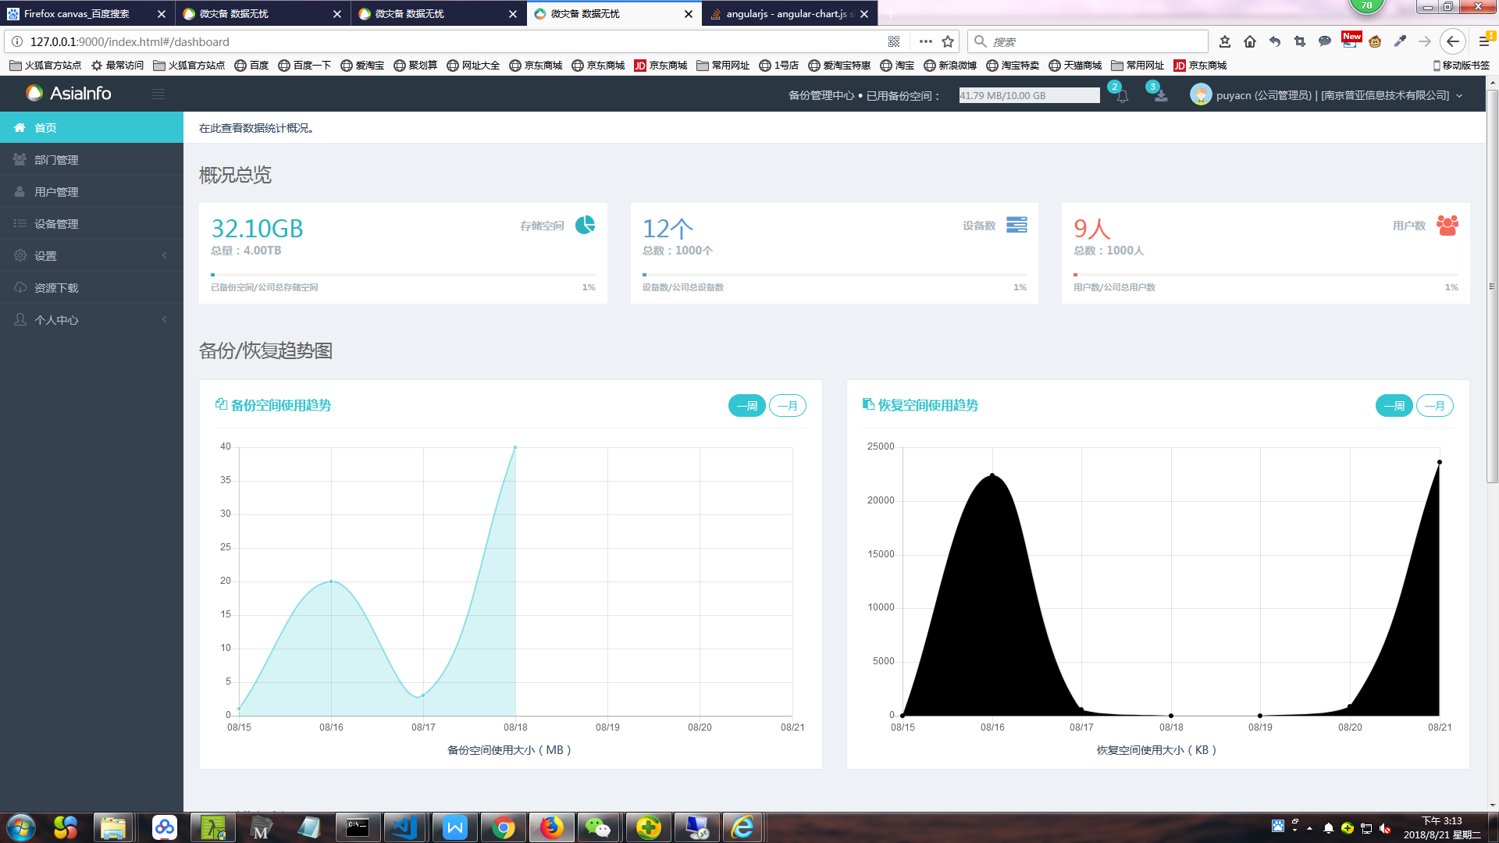Click the device count server icon
The image size is (1499, 843).
tap(1017, 225)
